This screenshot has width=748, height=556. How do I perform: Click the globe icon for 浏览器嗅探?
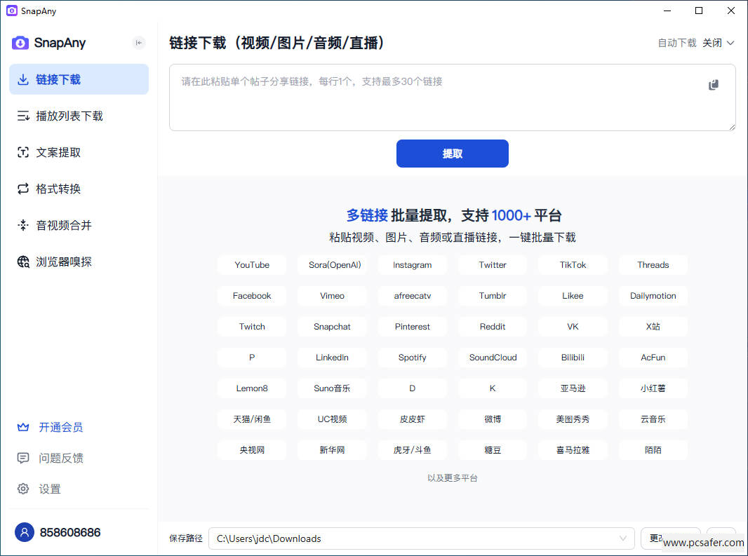point(23,262)
